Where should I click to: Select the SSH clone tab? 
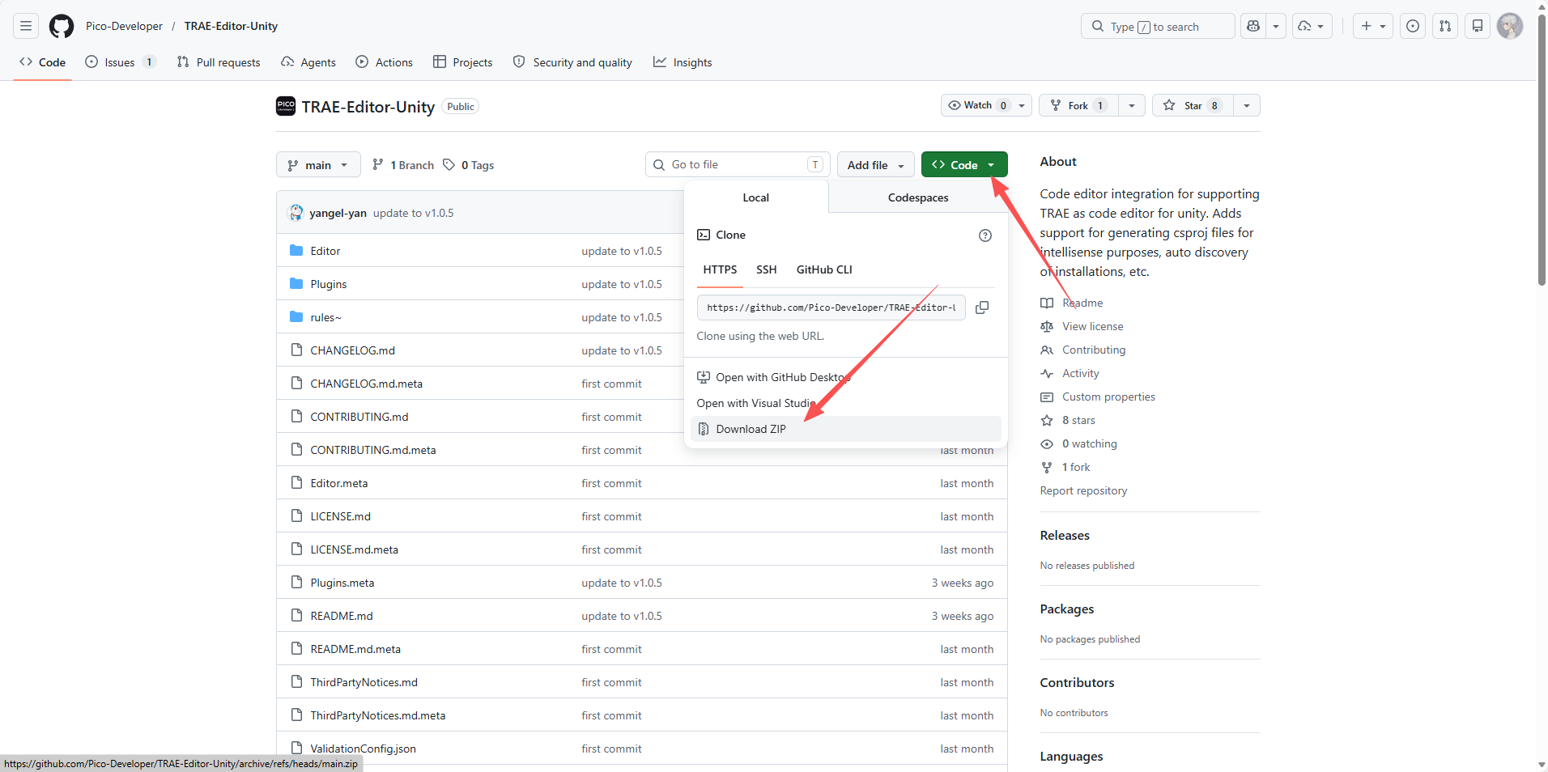coord(767,269)
